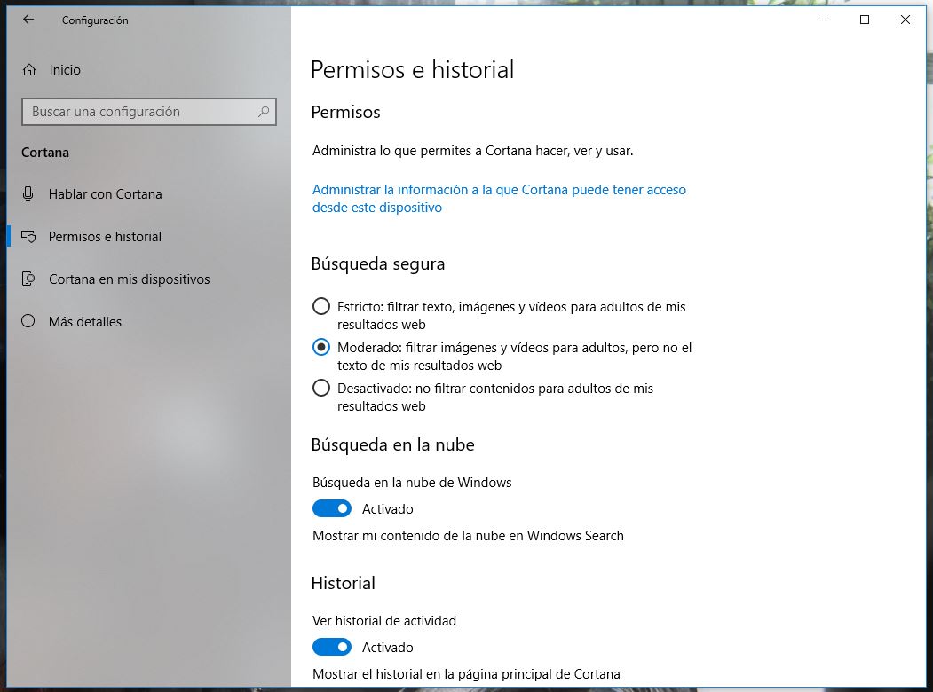Go to Cortana en mis dispositivos
Screen dimensions: 933x692
129,279
